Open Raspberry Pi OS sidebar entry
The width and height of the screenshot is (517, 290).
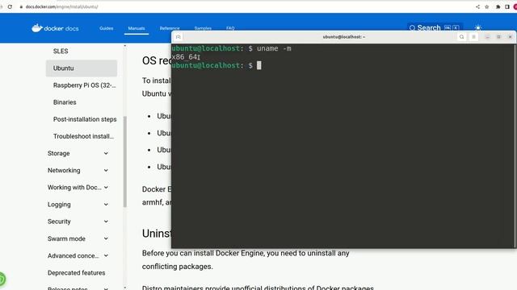tap(84, 85)
